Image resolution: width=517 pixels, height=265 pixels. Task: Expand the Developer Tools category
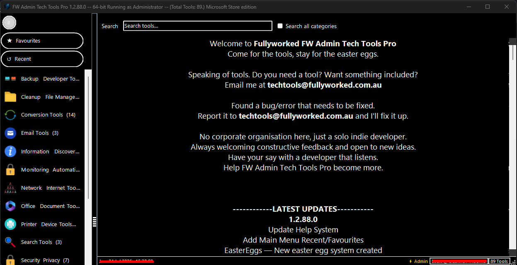pyautogui.click(x=61, y=79)
